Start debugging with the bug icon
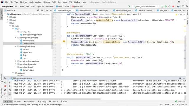 click(x=166, y=6)
